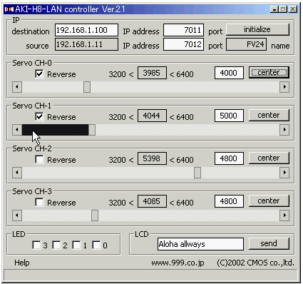Click the LCD text field with Aloha allways

pyautogui.click(x=200, y=244)
